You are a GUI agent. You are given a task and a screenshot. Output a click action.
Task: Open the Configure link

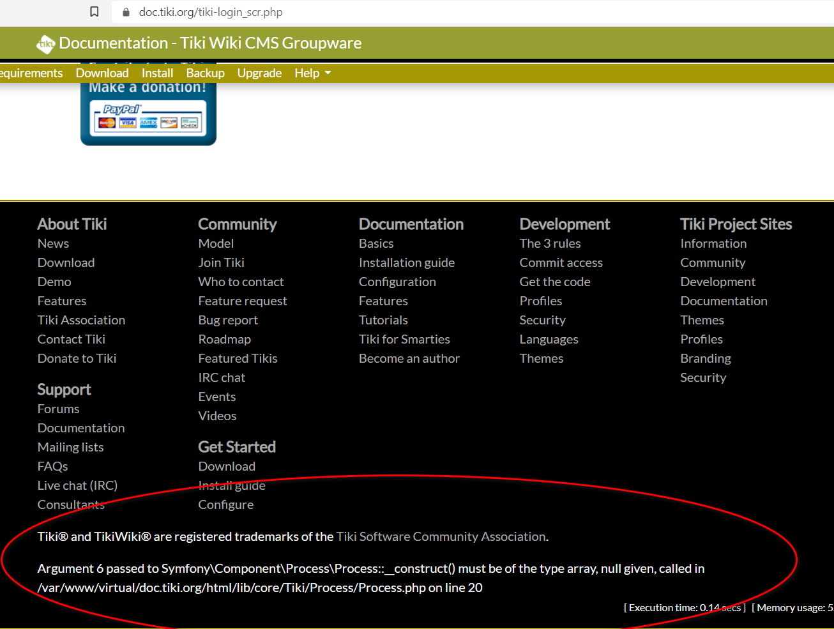225,504
